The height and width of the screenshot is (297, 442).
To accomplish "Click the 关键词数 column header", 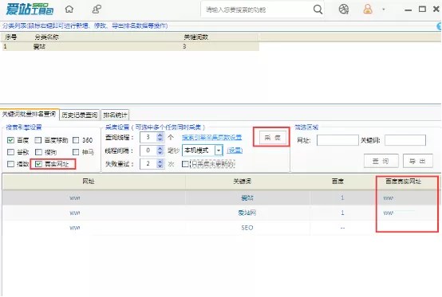I will [196, 37].
